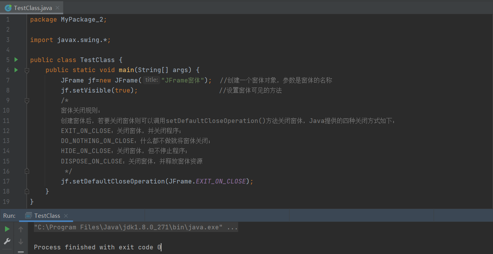Click the up-arrow in Run panel
Image resolution: width=493 pixels, height=254 pixels.
[x=21, y=229]
